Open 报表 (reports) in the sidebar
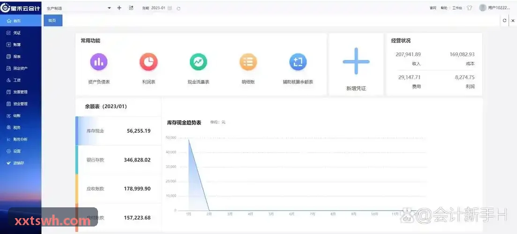Screen dimensions: 517x234 [x=21, y=57]
